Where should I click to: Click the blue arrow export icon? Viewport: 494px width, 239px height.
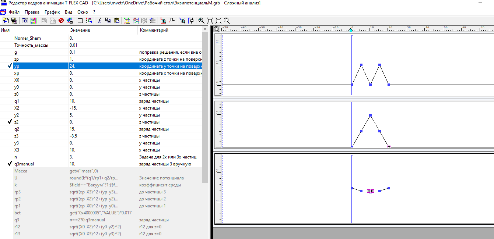[x=70, y=21]
